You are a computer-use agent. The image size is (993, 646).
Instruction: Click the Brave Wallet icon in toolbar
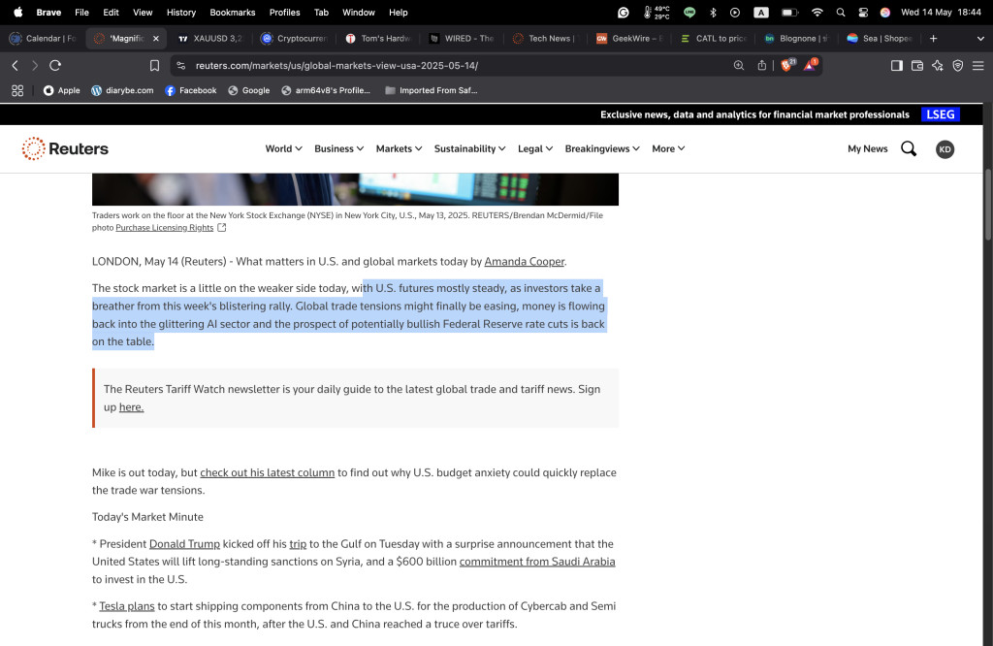click(917, 65)
